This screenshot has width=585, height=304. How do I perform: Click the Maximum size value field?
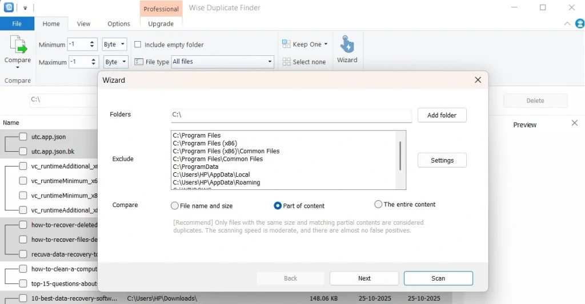coord(79,62)
